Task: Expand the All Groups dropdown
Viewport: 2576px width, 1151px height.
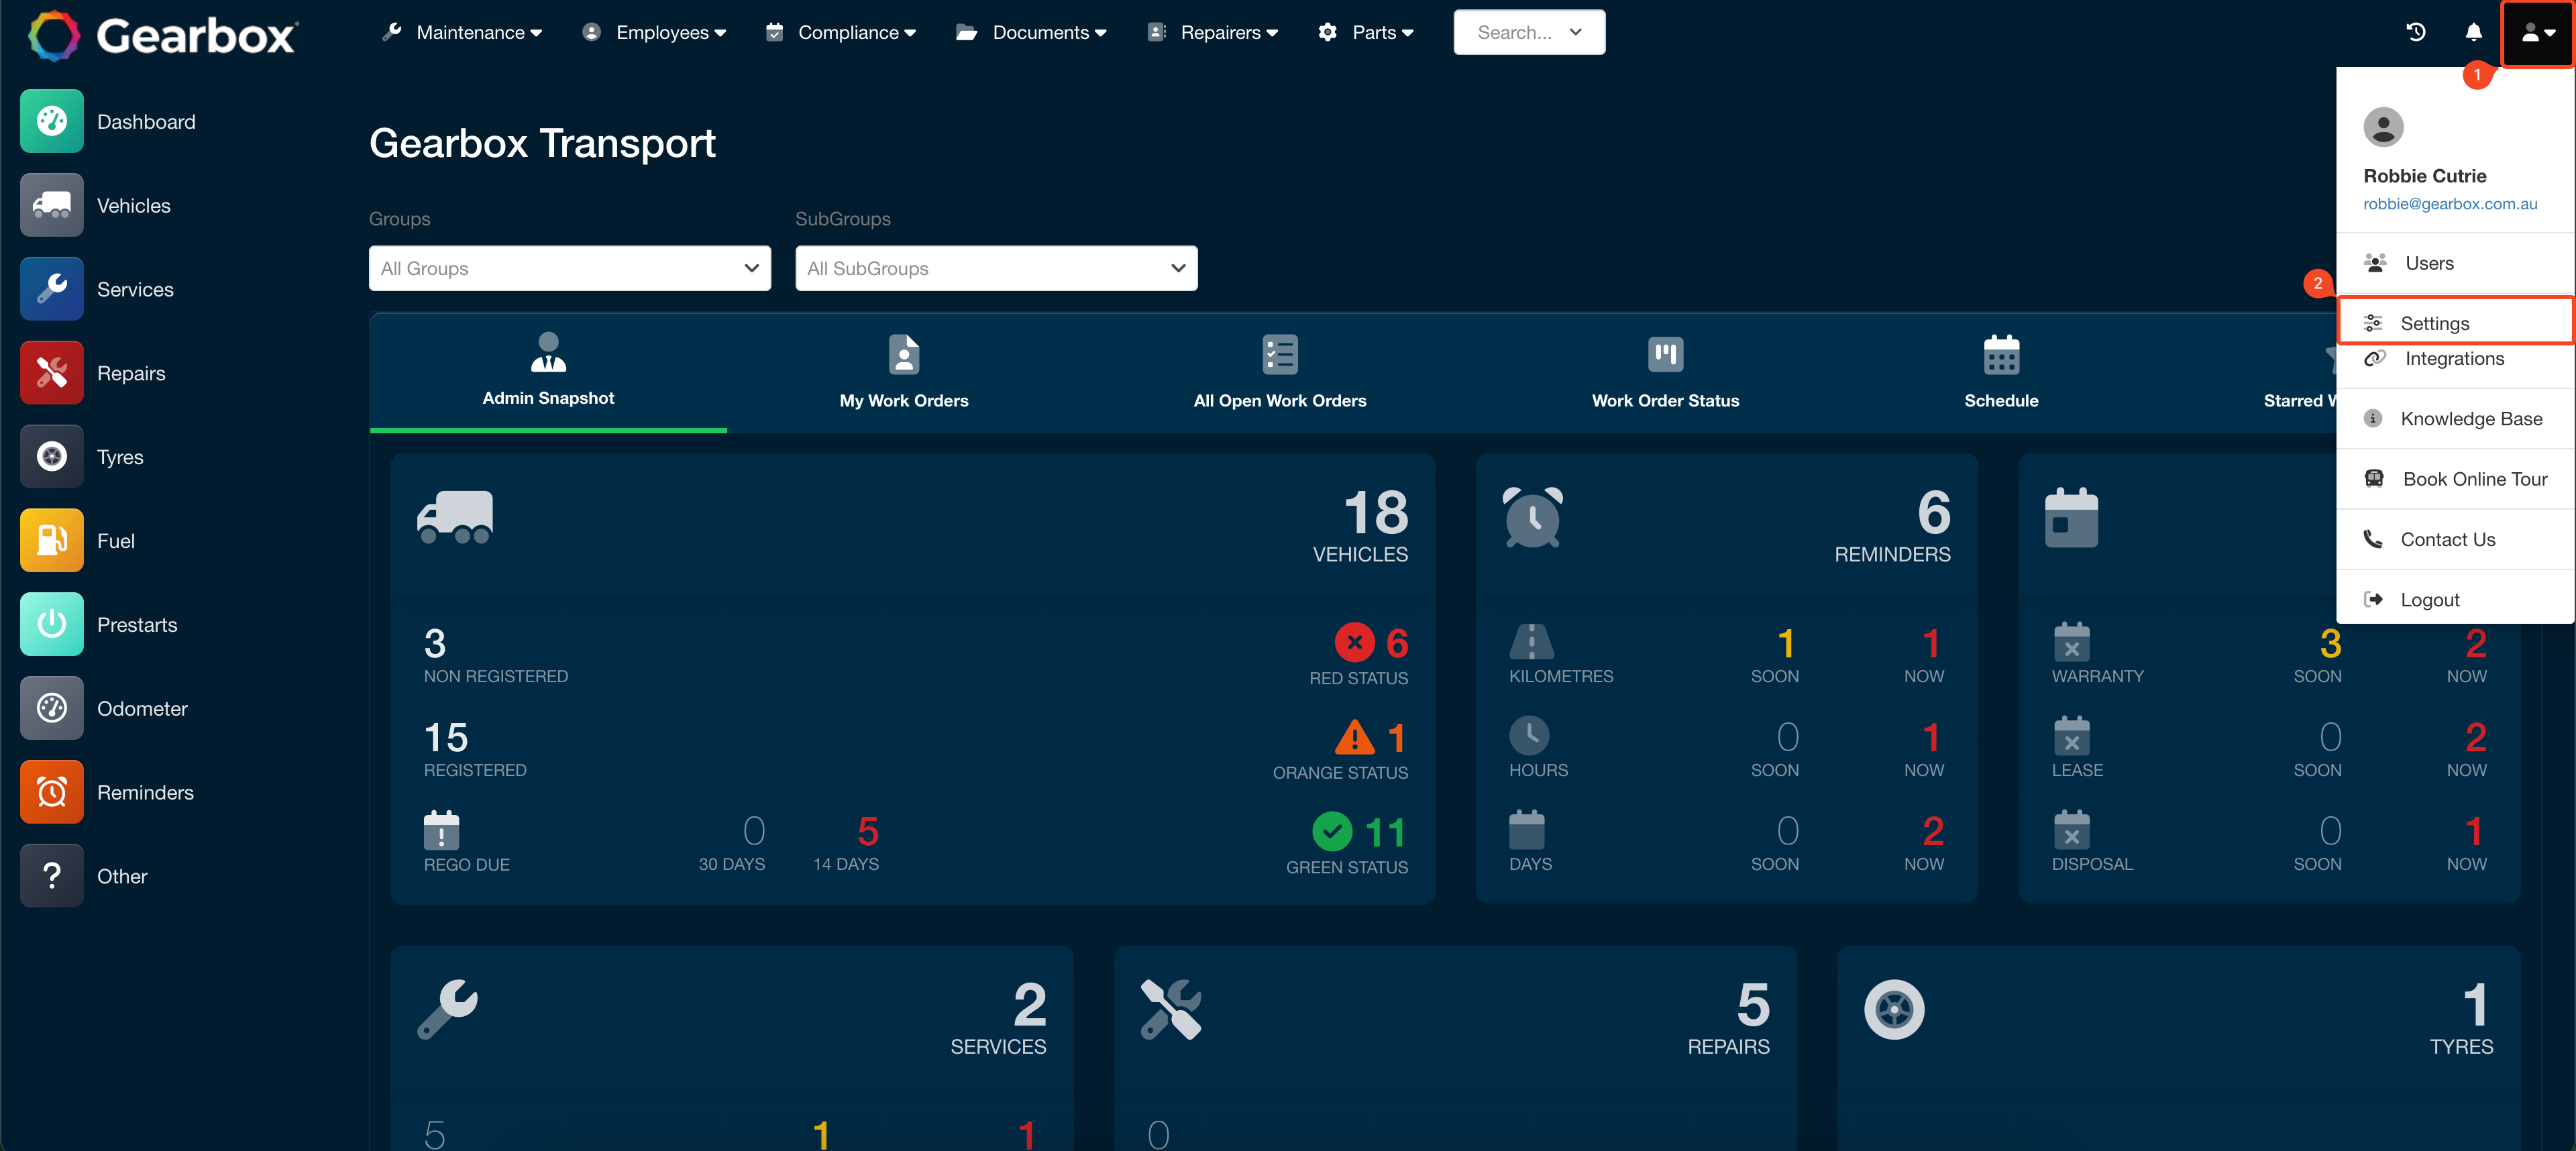Action: (x=569, y=268)
